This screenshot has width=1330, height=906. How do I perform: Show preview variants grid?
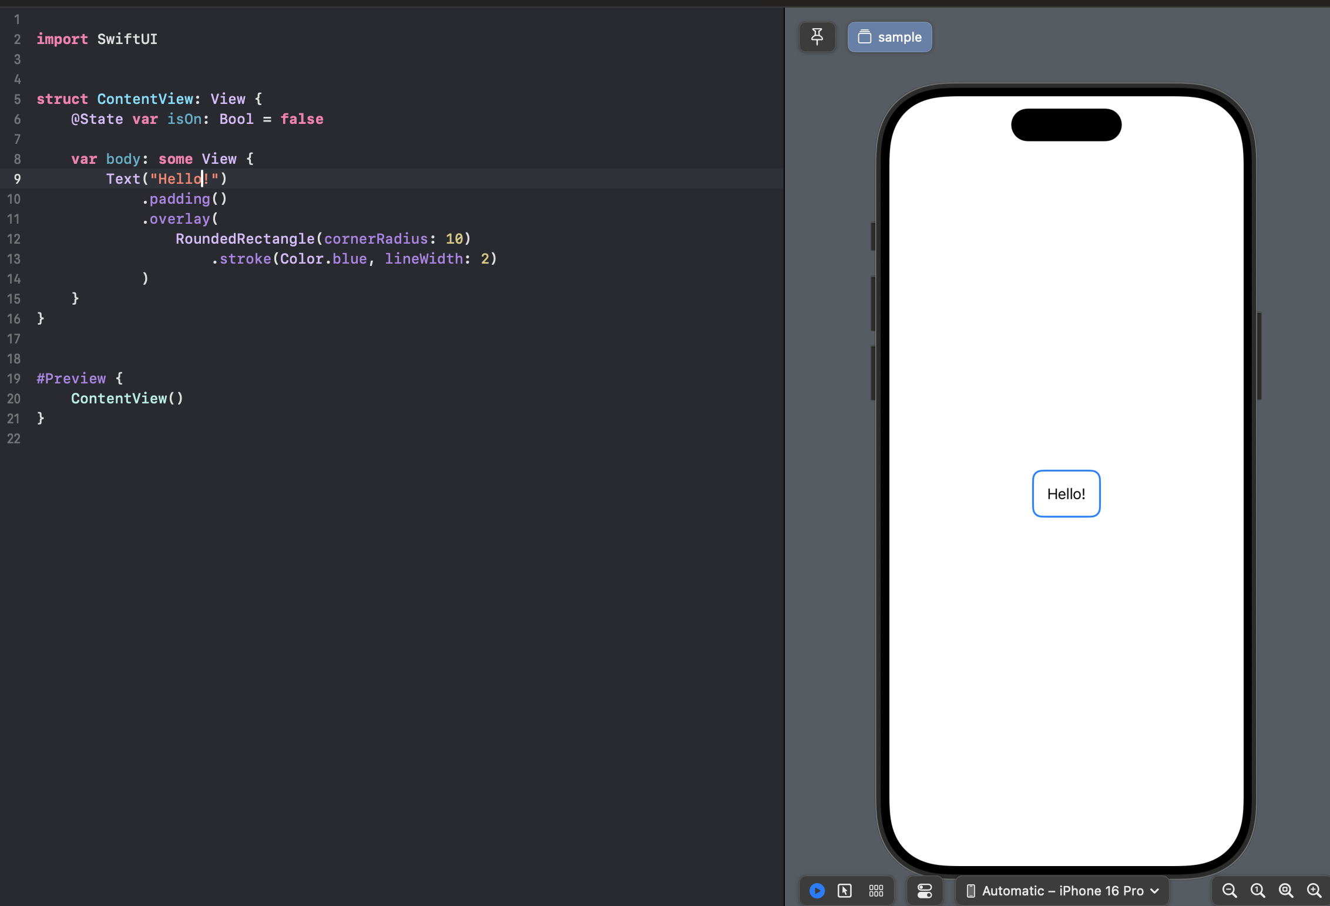click(x=876, y=891)
